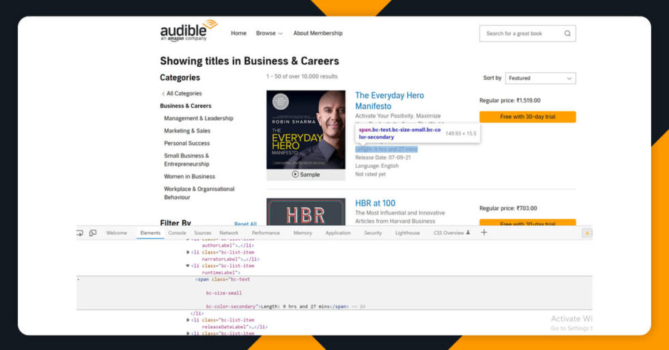This screenshot has width=669, height=350.
Task: Click Reset All filters link
Action: pyautogui.click(x=245, y=224)
